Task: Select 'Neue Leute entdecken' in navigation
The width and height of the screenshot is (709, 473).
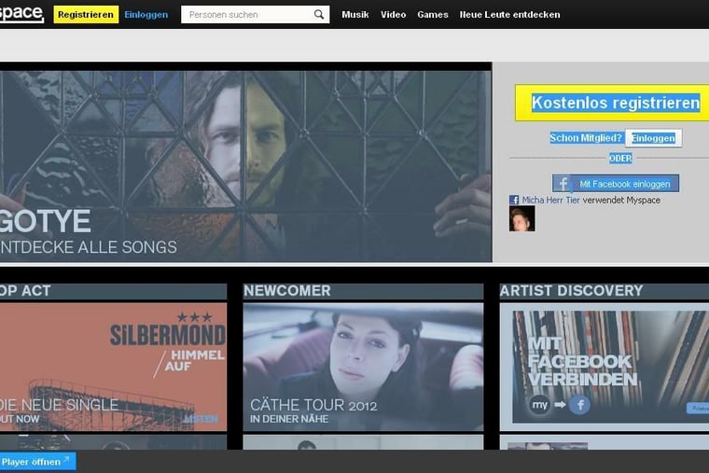Action: coord(509,15)
